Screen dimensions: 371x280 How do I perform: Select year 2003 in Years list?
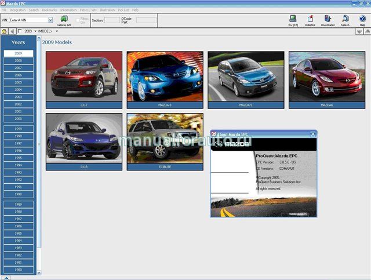tap(19, 97)
